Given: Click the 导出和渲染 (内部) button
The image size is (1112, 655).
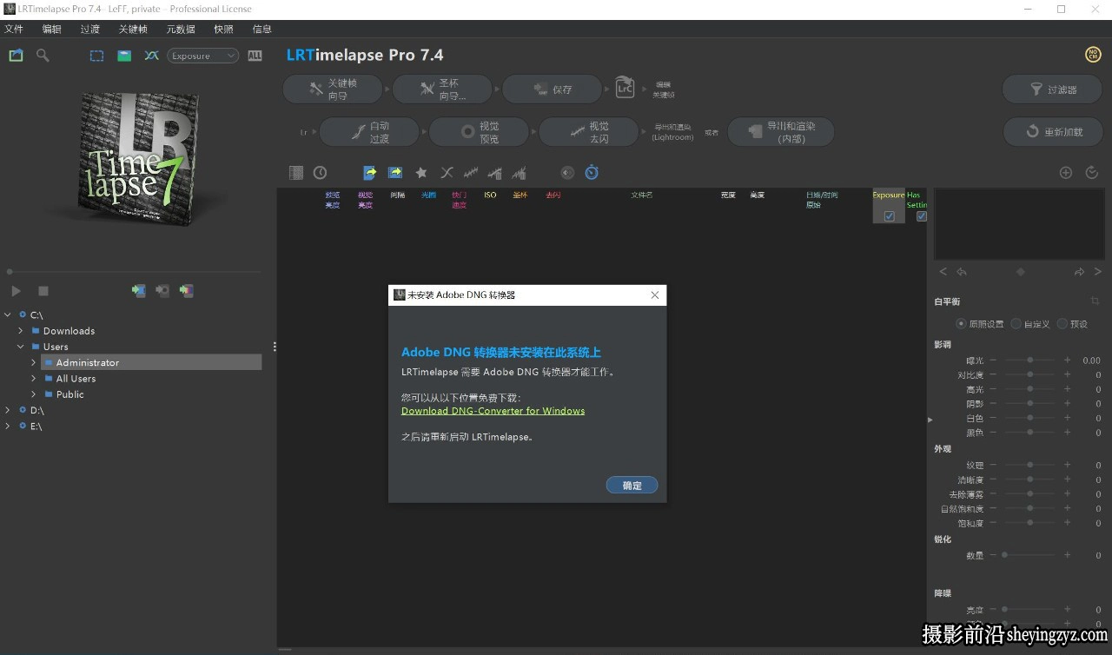Looking at the screenshot, I should pyautogui.click(x=780, y=132).
